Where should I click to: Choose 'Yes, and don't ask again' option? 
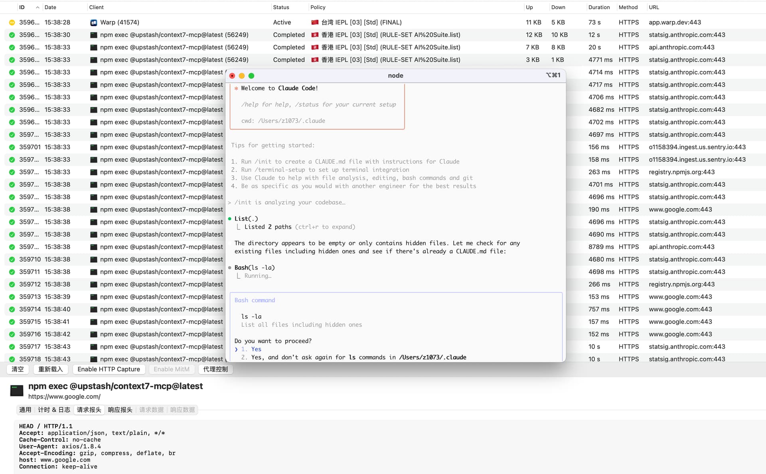(x=353, y=357)
